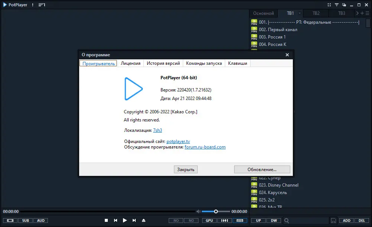Remove item with the DEL button
Image resolution: width=372 pixels, height=227 pixels.
[x=362, y=221]
